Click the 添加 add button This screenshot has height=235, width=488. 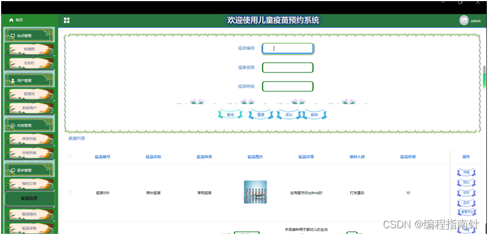tap(289, 115)
